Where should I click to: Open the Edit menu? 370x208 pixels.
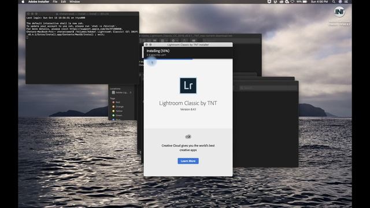tap(63, 2)
